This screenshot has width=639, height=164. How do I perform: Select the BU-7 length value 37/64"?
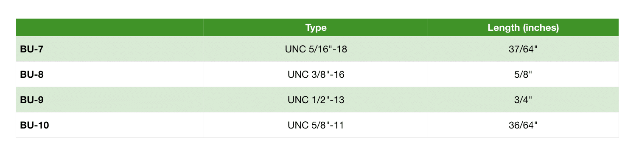coord(523,49)
